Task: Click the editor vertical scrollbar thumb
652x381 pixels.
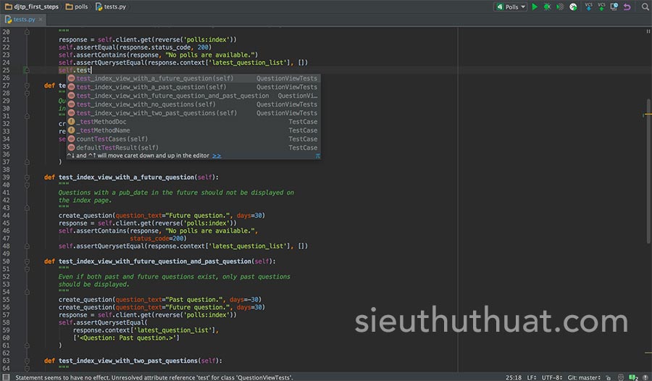Action: click(648, 171)
